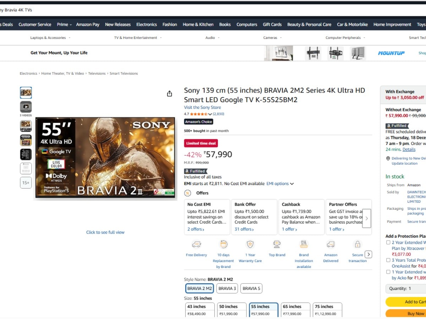Open the Electronics menu in navigation bar
Image resolution: width=426 pixels, height=319 pixels.
pyautogui.click(x=146, y=24)
